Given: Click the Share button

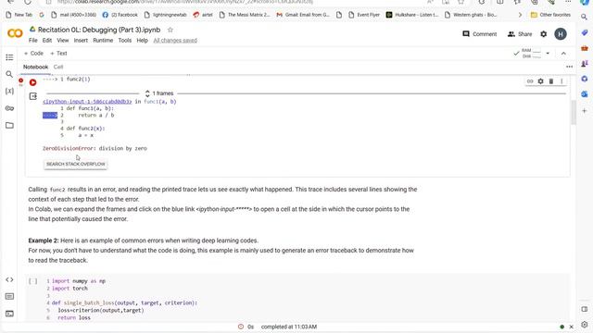Looking at the screenshot, I should 520,34.
